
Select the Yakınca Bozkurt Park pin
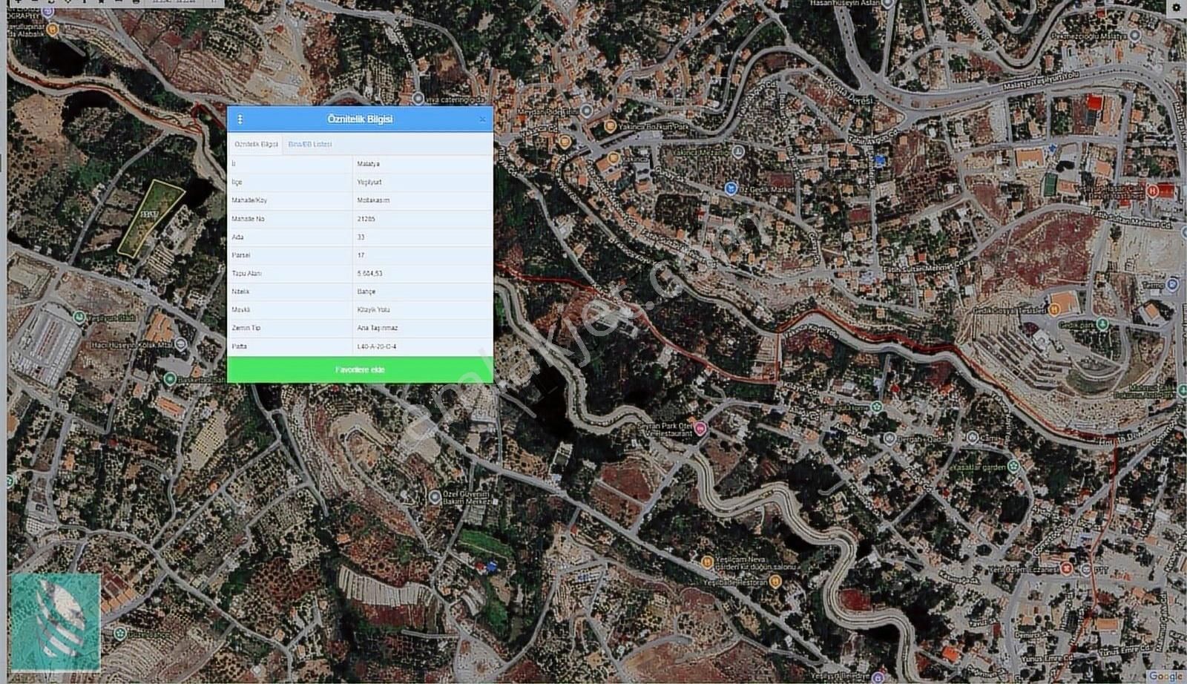coord(610,127)
